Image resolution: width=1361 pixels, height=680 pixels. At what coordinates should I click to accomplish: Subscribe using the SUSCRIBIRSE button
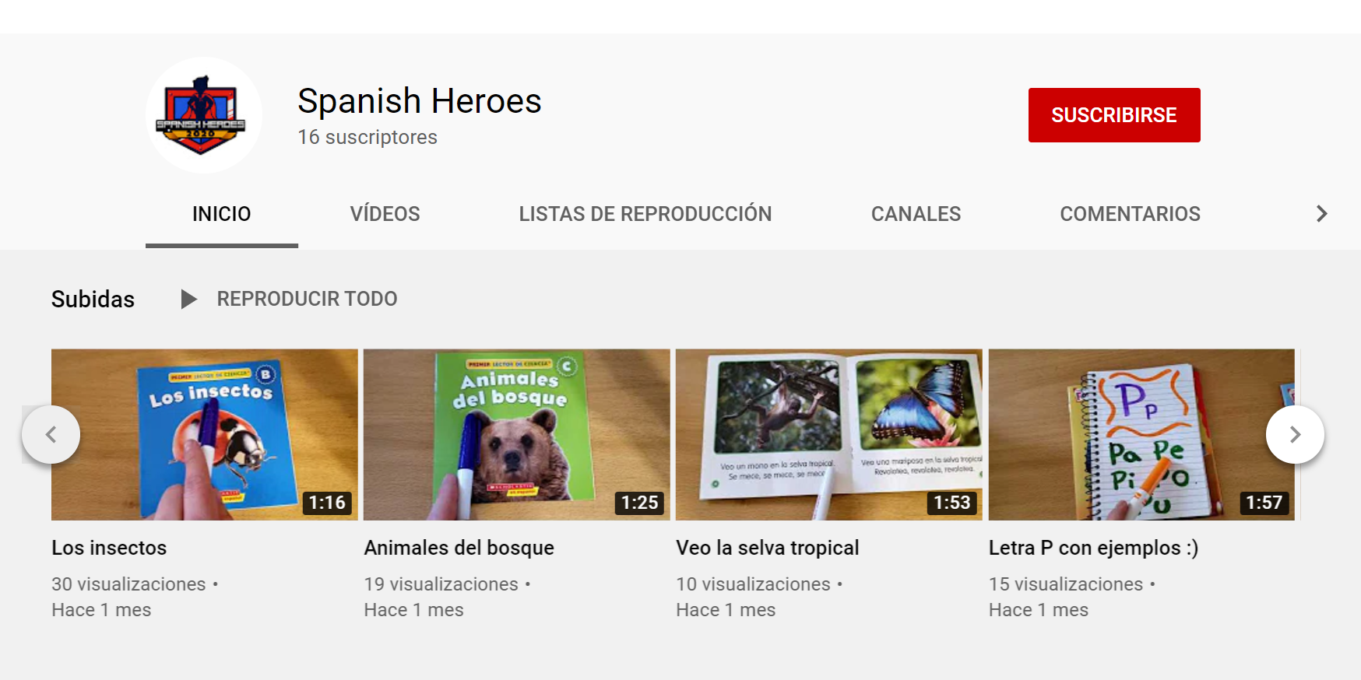(1114, 115)
